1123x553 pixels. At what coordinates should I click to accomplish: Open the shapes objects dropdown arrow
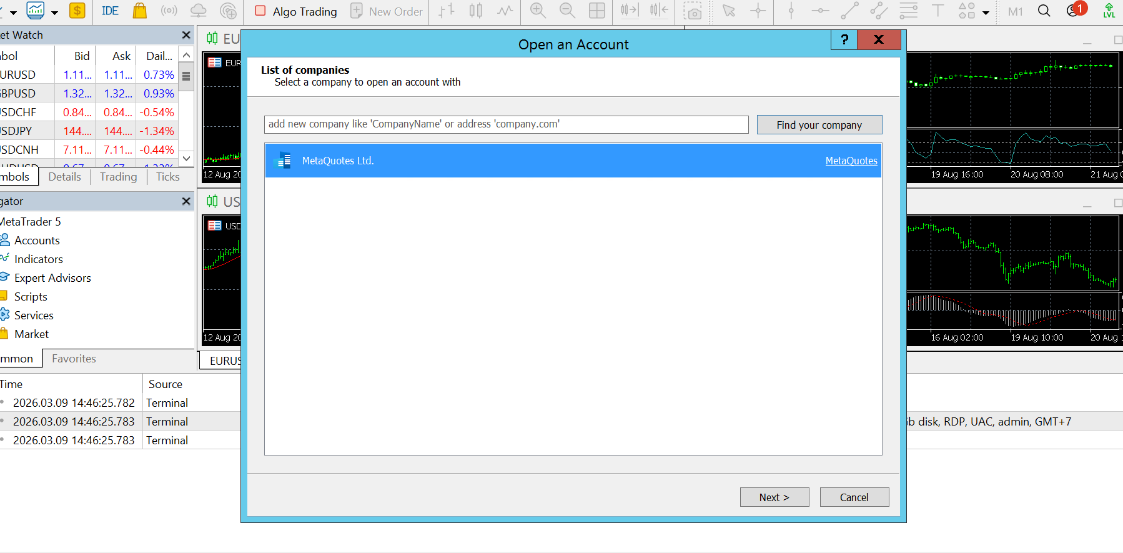(986, 12)
